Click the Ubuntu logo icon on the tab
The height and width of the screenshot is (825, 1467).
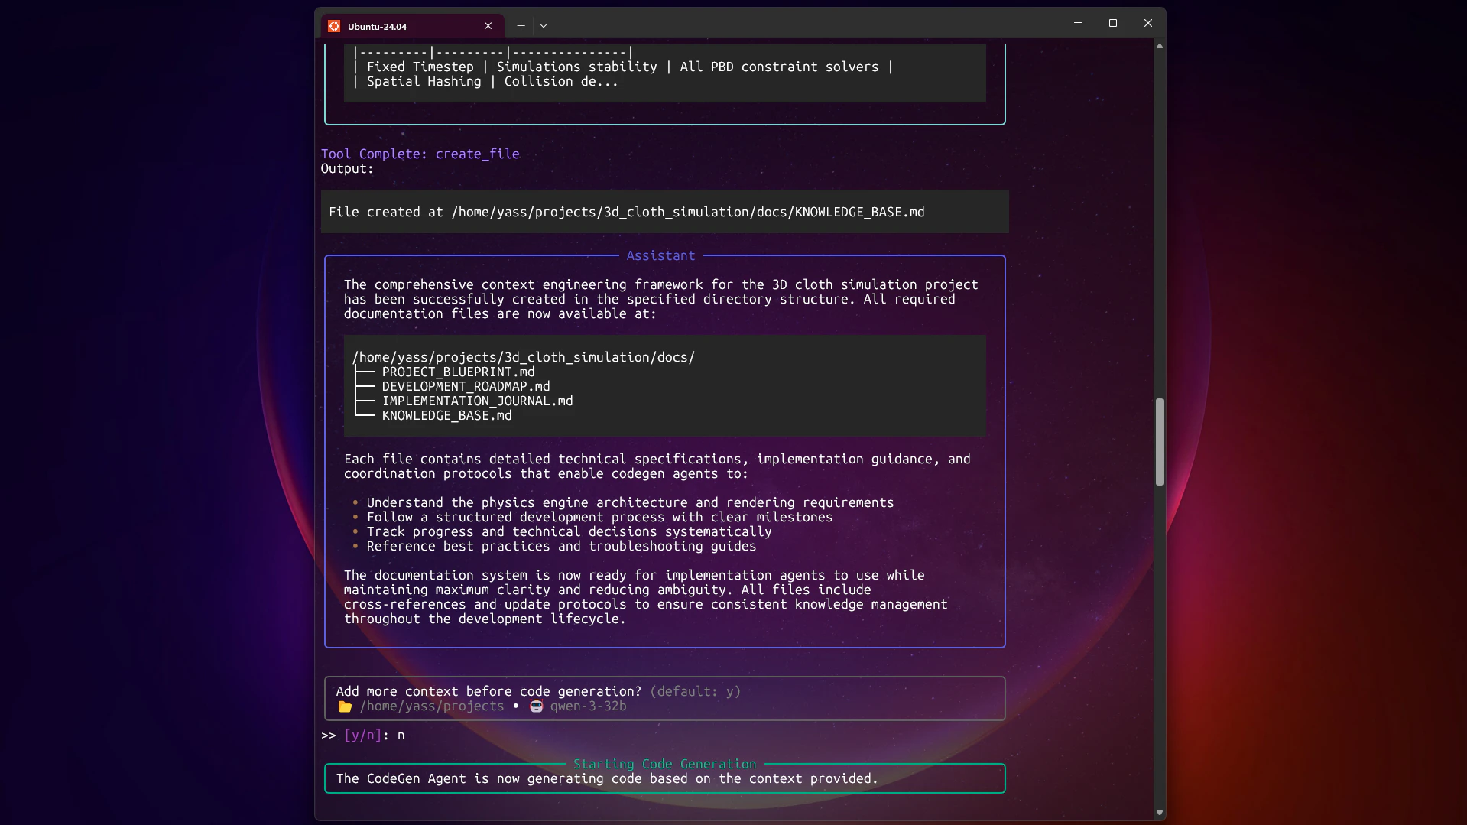[334, 26]
